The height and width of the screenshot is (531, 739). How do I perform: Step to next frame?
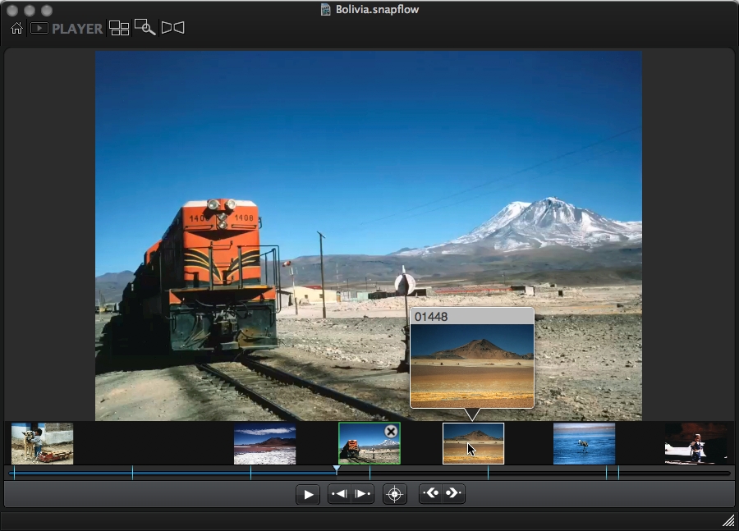(362, 494)
